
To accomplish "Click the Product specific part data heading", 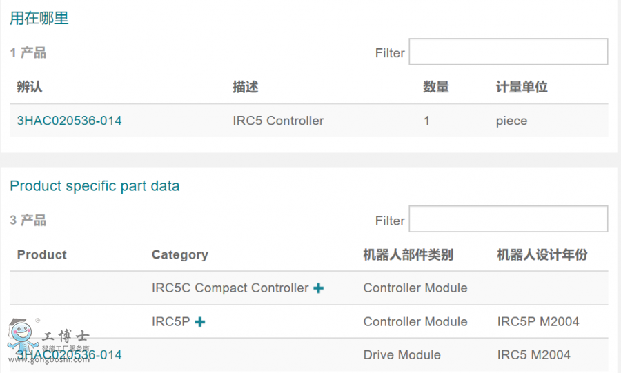I will pyautogui.click(x=95, y=185).
